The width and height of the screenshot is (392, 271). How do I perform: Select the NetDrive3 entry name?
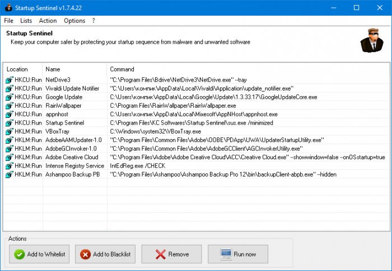(x=58, y=80)
